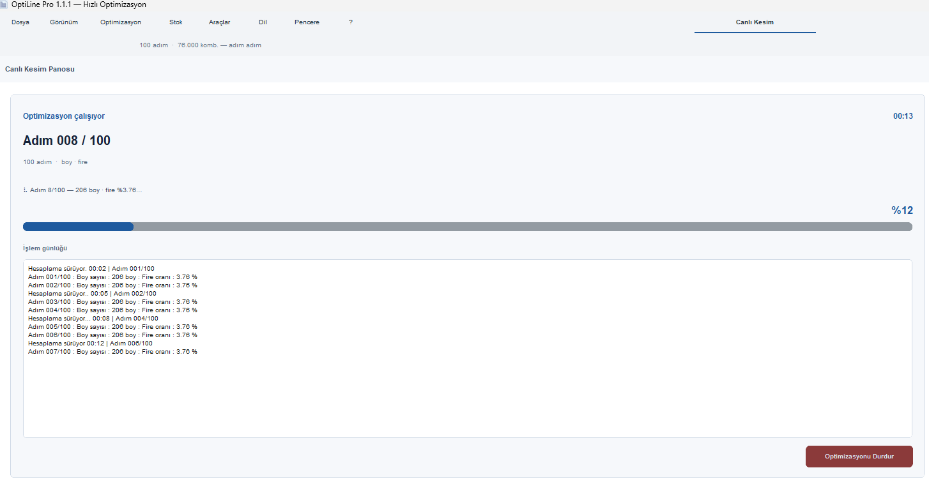The height and width of the screenshot is (484, 929).
Task: Click the 'Adım 8/100 — 206 boy · fire %3.76...' status line
Action: 86,190
